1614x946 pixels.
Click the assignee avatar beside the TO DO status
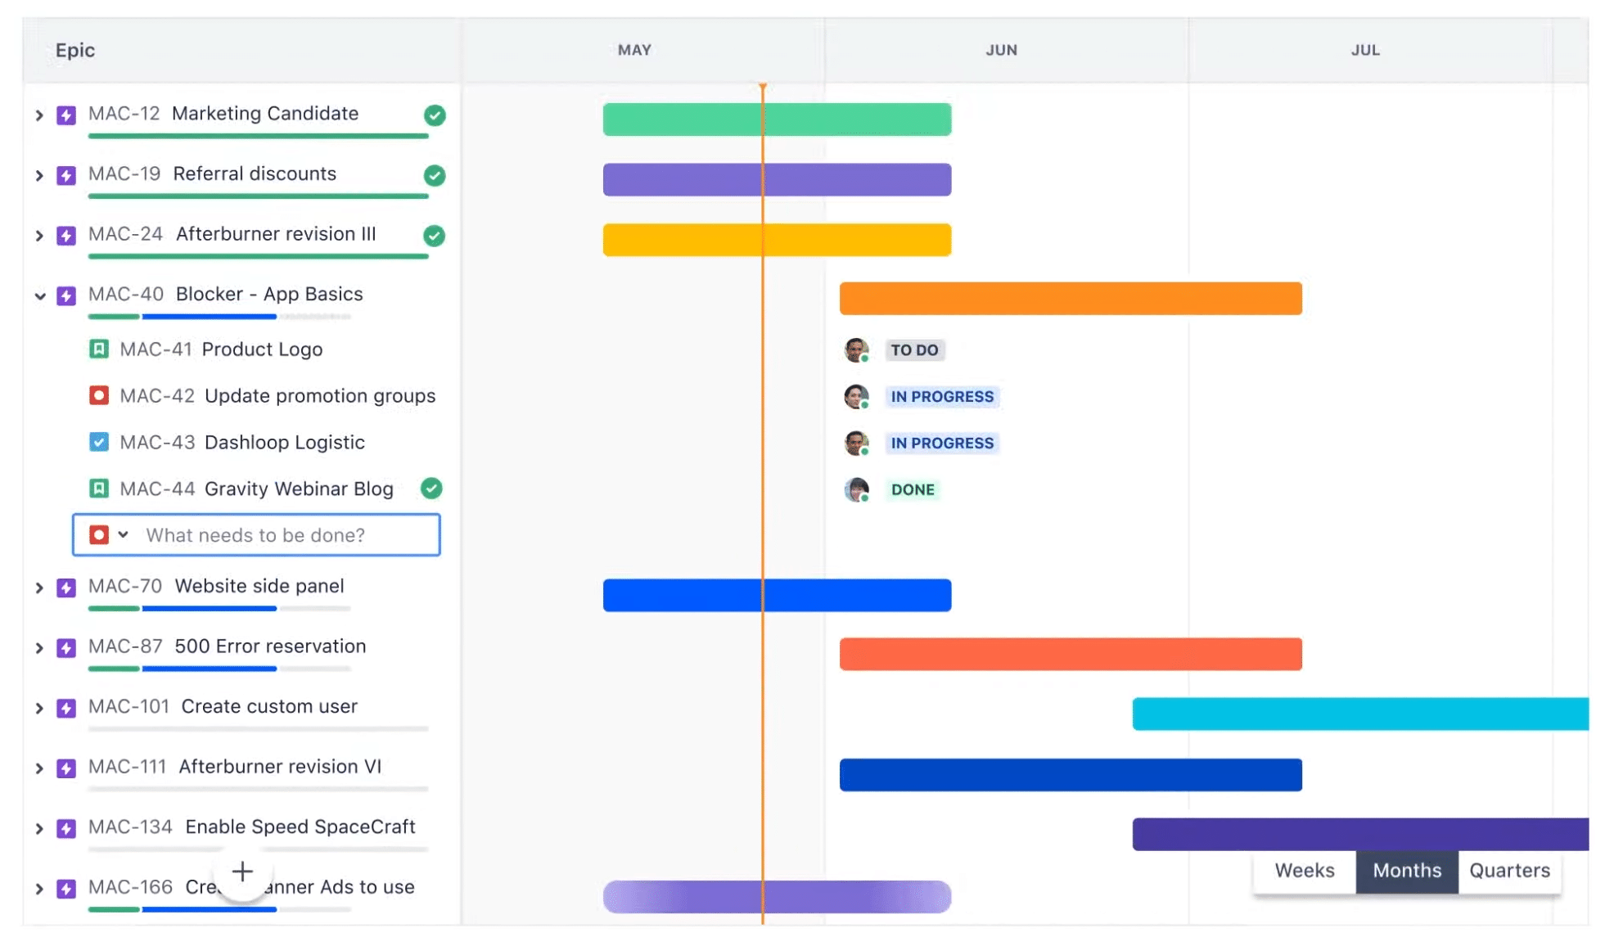pyautogui.click(x=856, y=350)
